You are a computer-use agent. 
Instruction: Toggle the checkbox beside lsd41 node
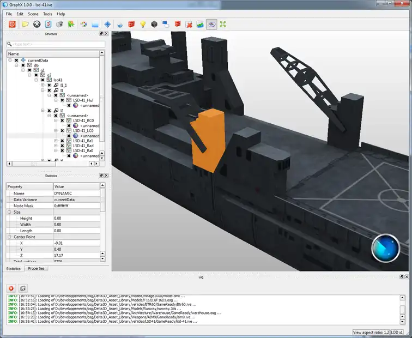tap(43, 80)
